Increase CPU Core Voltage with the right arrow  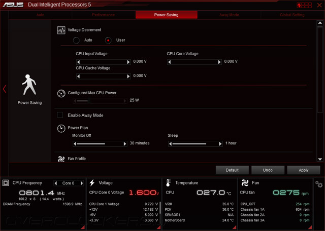[x=219, y=62]
